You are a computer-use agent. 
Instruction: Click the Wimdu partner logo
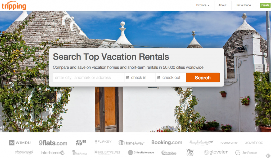pos(20,143)
